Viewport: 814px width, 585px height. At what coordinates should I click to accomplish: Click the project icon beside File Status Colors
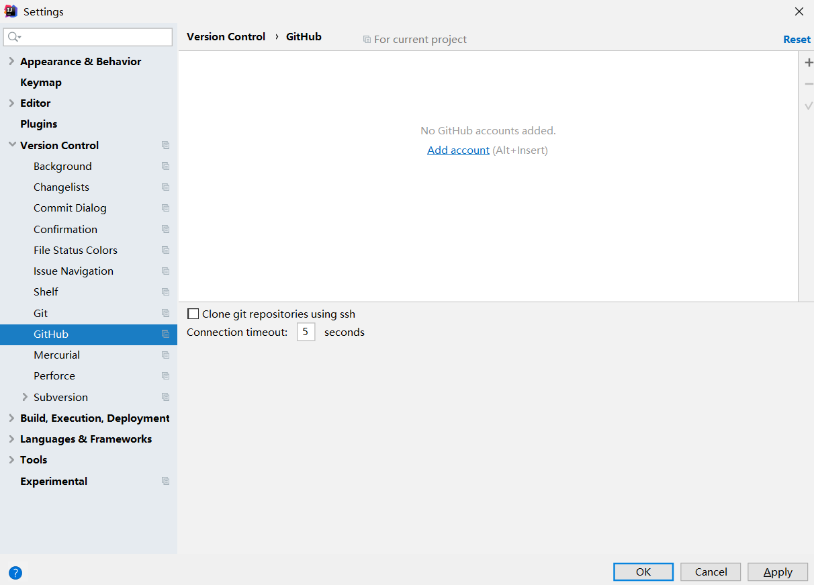click(x=166, y=250)
